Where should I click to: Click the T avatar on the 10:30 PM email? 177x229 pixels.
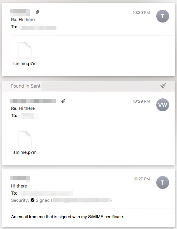(x=163, y=16)
